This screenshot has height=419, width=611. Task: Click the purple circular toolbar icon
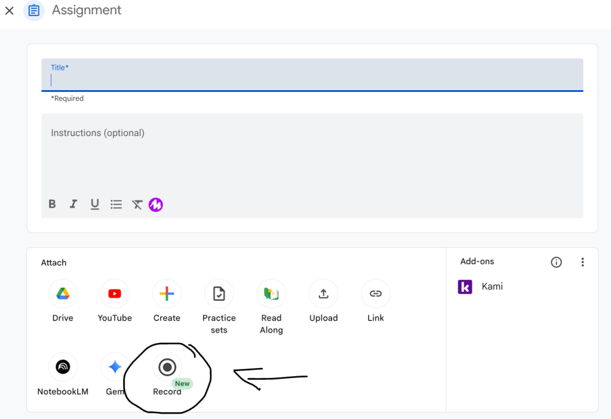pos(156,205)
